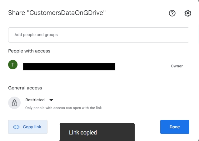The height and width of the screenshot is (141, 199).
Task: Click the "CustomersDataOnGDrive" file name in title
Action: coord(67,13)
